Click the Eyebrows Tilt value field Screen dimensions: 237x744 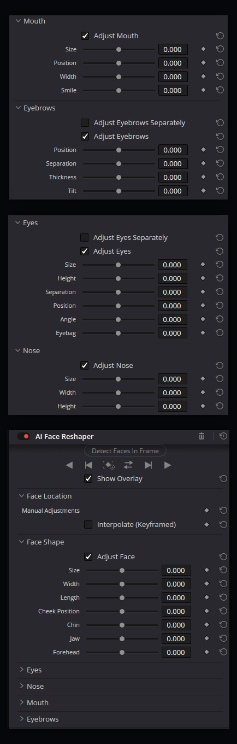173,191
